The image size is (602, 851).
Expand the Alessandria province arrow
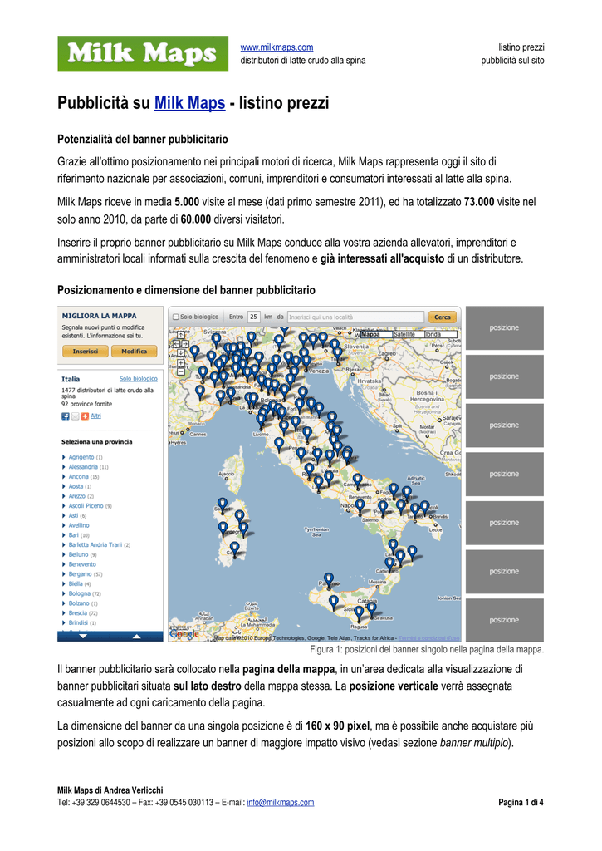pyautogui.click(x=63, y=467)
